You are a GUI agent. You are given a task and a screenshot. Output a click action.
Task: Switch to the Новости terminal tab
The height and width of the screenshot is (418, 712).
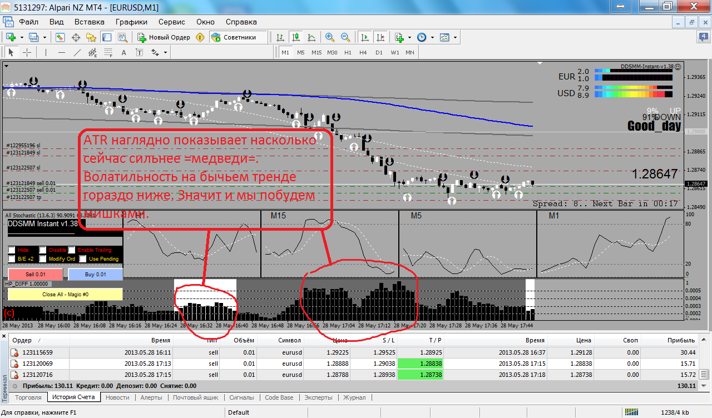pyautogui.click(x=117, y=397)
